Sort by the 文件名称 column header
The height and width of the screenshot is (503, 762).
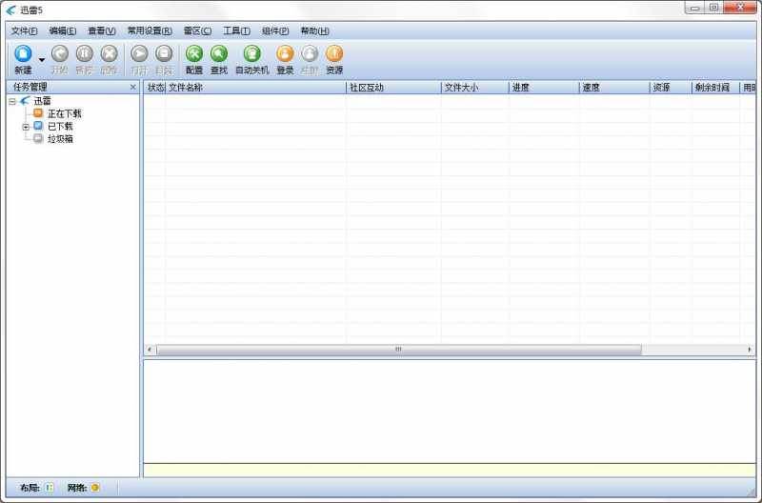(x=255, y=88)
